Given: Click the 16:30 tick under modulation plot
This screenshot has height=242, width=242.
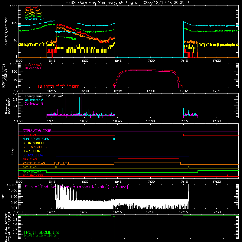Looking at the screenshot, I should [84, 121].
